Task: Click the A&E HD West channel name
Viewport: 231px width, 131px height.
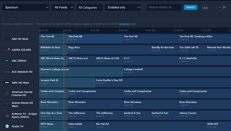Action: [x=20, y=39]
